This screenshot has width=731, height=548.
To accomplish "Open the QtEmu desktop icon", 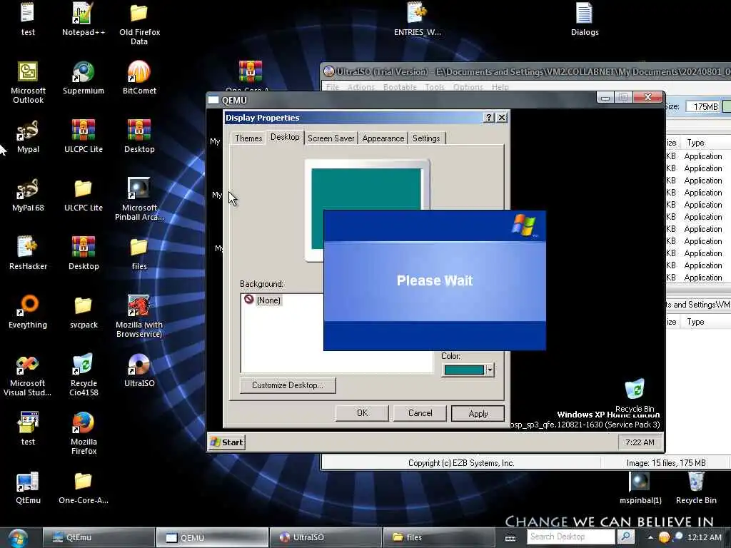I will pyautogui.click(x=28, y=487).
